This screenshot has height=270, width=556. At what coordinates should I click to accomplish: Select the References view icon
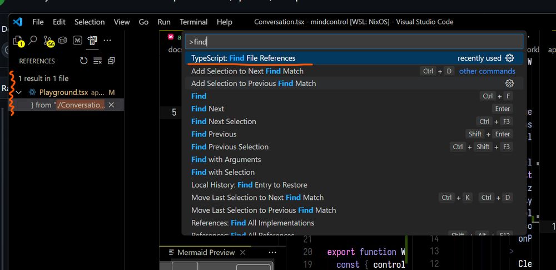(92, 41)
